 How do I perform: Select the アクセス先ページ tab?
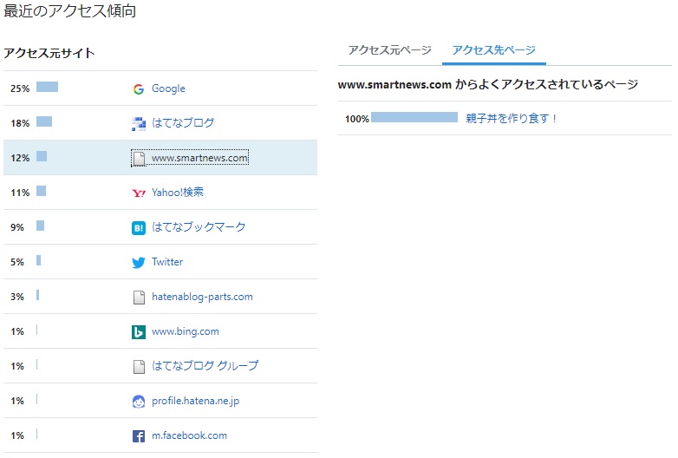(494, 50)
